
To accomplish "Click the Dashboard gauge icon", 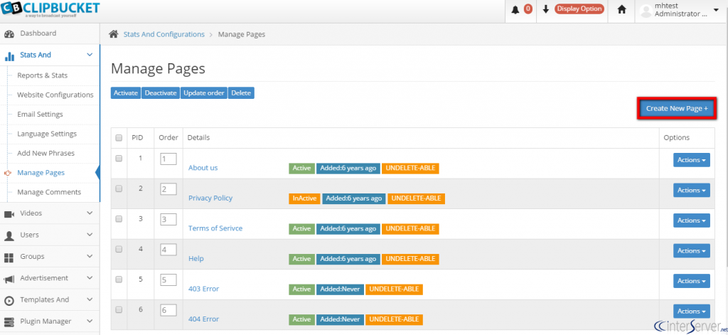I will (x=9, y=34).
